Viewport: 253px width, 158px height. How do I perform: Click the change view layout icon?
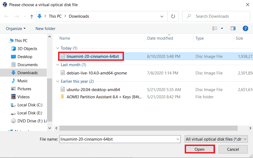215,28
